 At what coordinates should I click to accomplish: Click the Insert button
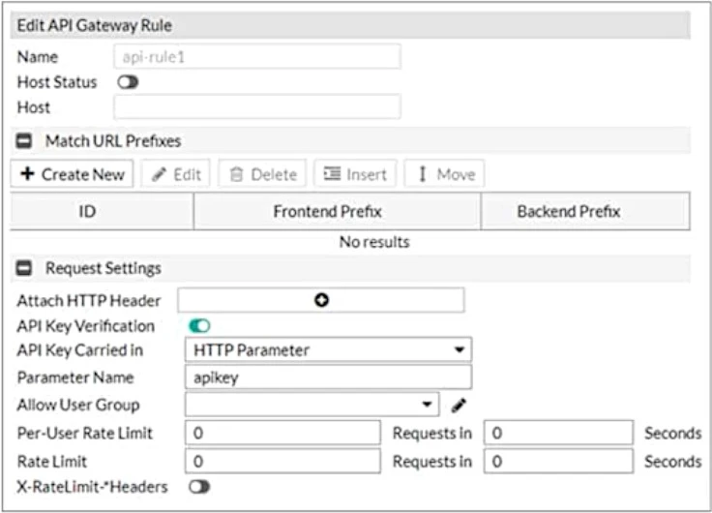355,174
